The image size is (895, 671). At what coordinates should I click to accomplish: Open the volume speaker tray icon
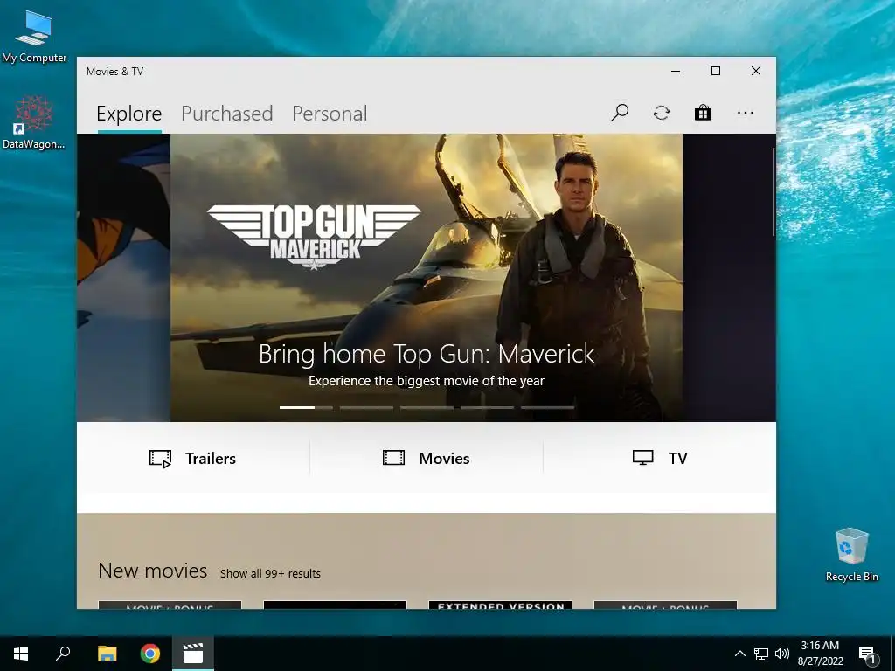(782, 654)
